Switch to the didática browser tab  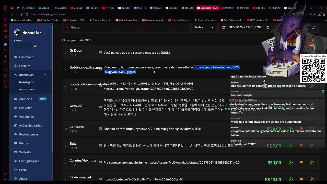tap(124, 8)
